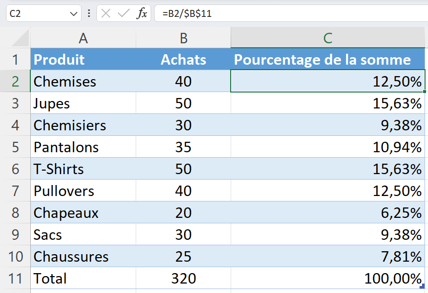Click the Achats value 30 for Chemisiers
This screenshot has height=293, width=428.
point(183,125)
